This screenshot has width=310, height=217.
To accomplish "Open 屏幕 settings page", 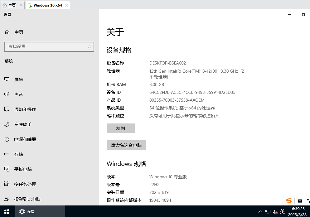I will click(49, 79).
